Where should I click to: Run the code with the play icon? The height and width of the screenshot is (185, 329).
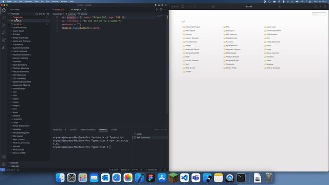coord(157,9)
